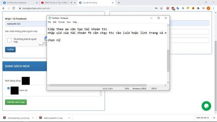
Task: Click Notepad scroll up arrow
Action: click(x=168, y=25)
